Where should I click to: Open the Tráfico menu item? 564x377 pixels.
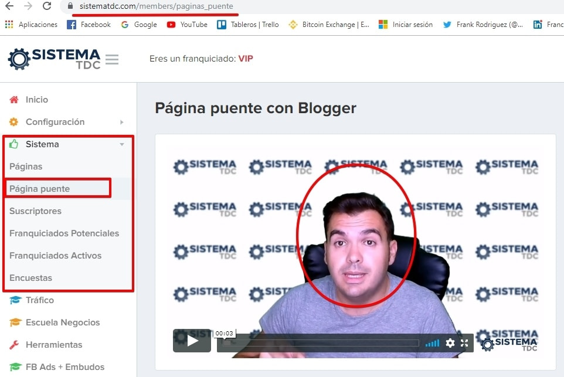coord(39,300)
